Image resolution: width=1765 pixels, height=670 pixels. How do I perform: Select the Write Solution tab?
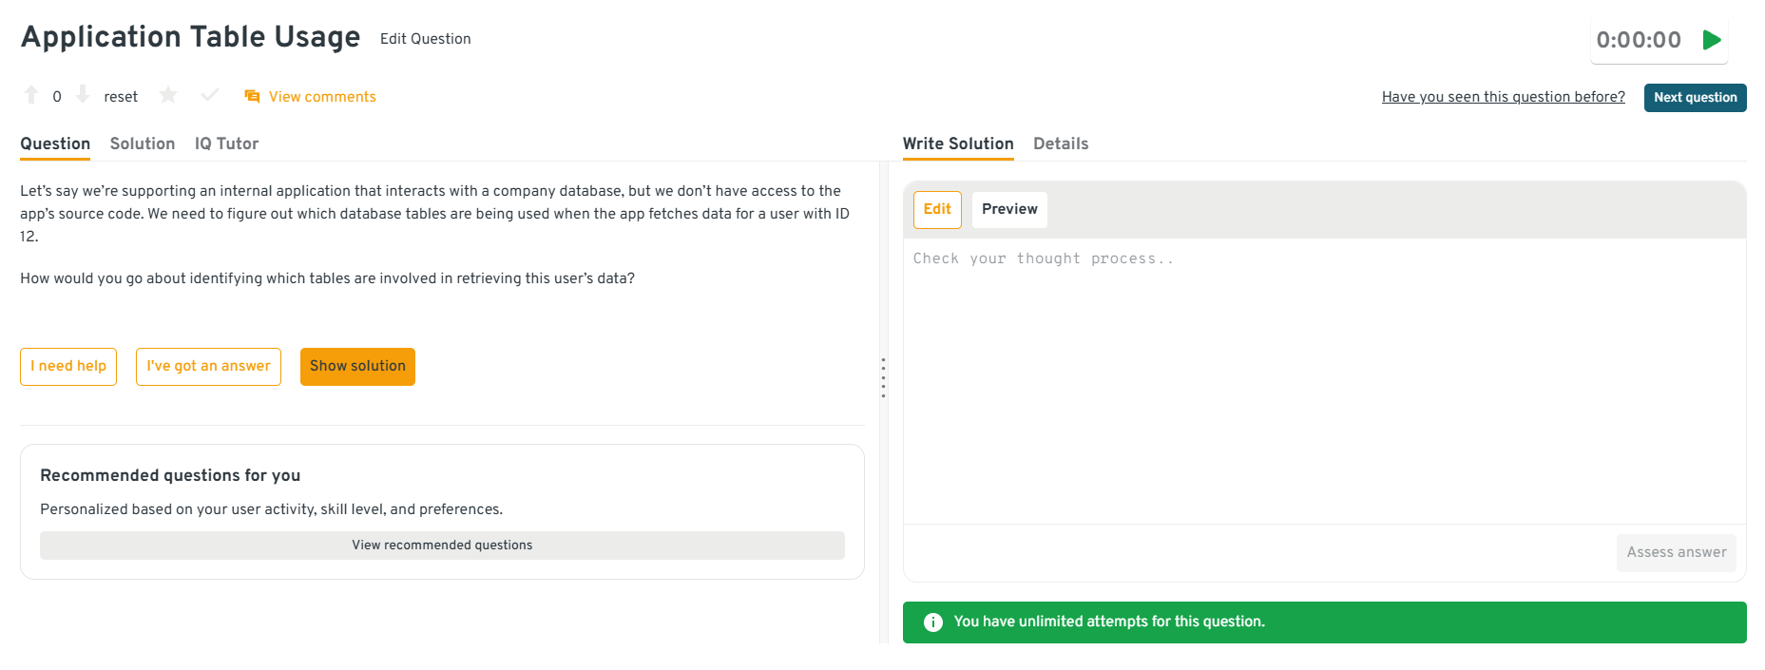pos(958,144)
